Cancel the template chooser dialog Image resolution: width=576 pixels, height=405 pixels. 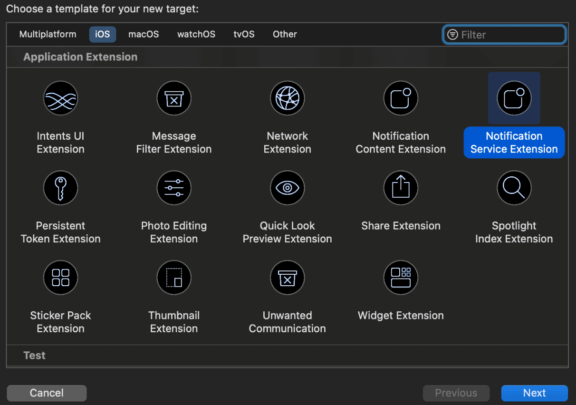[x=47, y=393]
